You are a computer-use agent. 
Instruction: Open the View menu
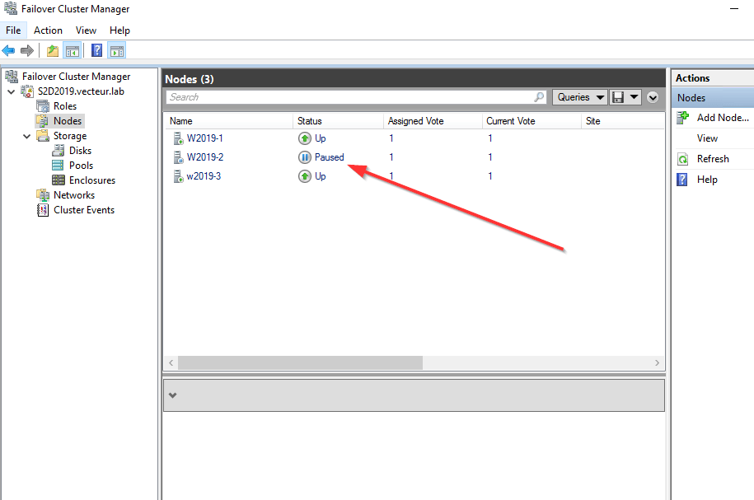click(x=86, y=30)
